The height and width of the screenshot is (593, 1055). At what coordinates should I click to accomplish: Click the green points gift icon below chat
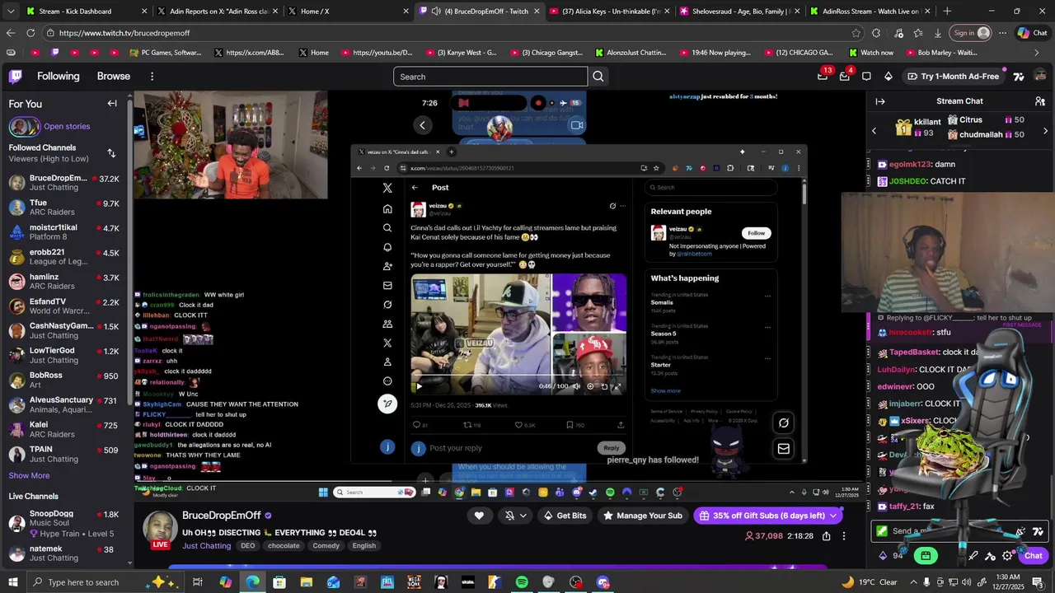pyautogui.click(x=926, y=556)
